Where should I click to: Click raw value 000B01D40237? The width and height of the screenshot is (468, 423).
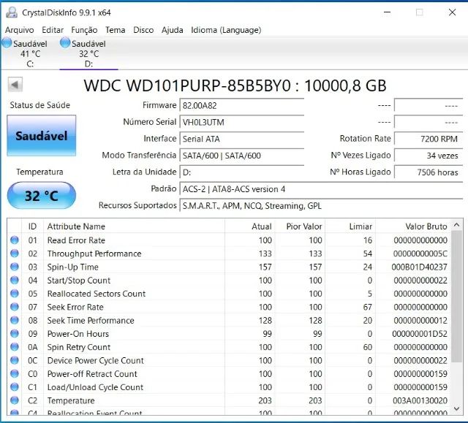pos(419,267)
